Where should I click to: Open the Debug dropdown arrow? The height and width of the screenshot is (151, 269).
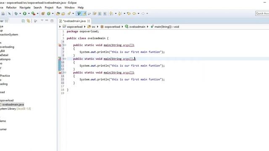click(20, 13)
